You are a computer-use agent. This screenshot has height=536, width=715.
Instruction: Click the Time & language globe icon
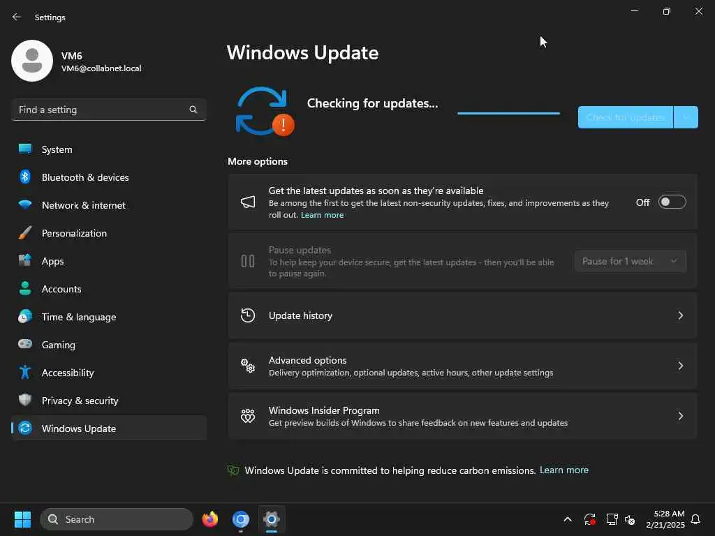(25, 316)
